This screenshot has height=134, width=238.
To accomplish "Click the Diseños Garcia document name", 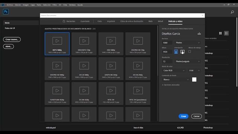I will pyautogui.click(x=171, y=33).
